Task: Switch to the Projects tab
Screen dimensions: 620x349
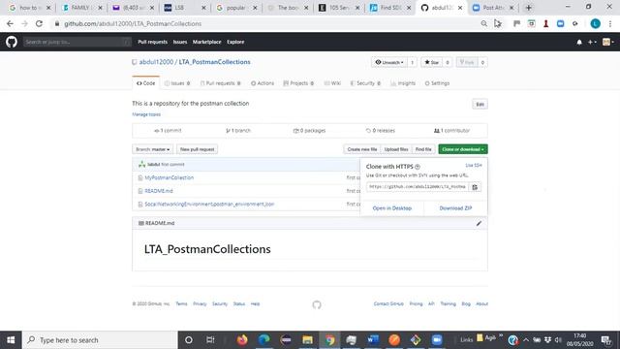Action: tap(298, 83)
